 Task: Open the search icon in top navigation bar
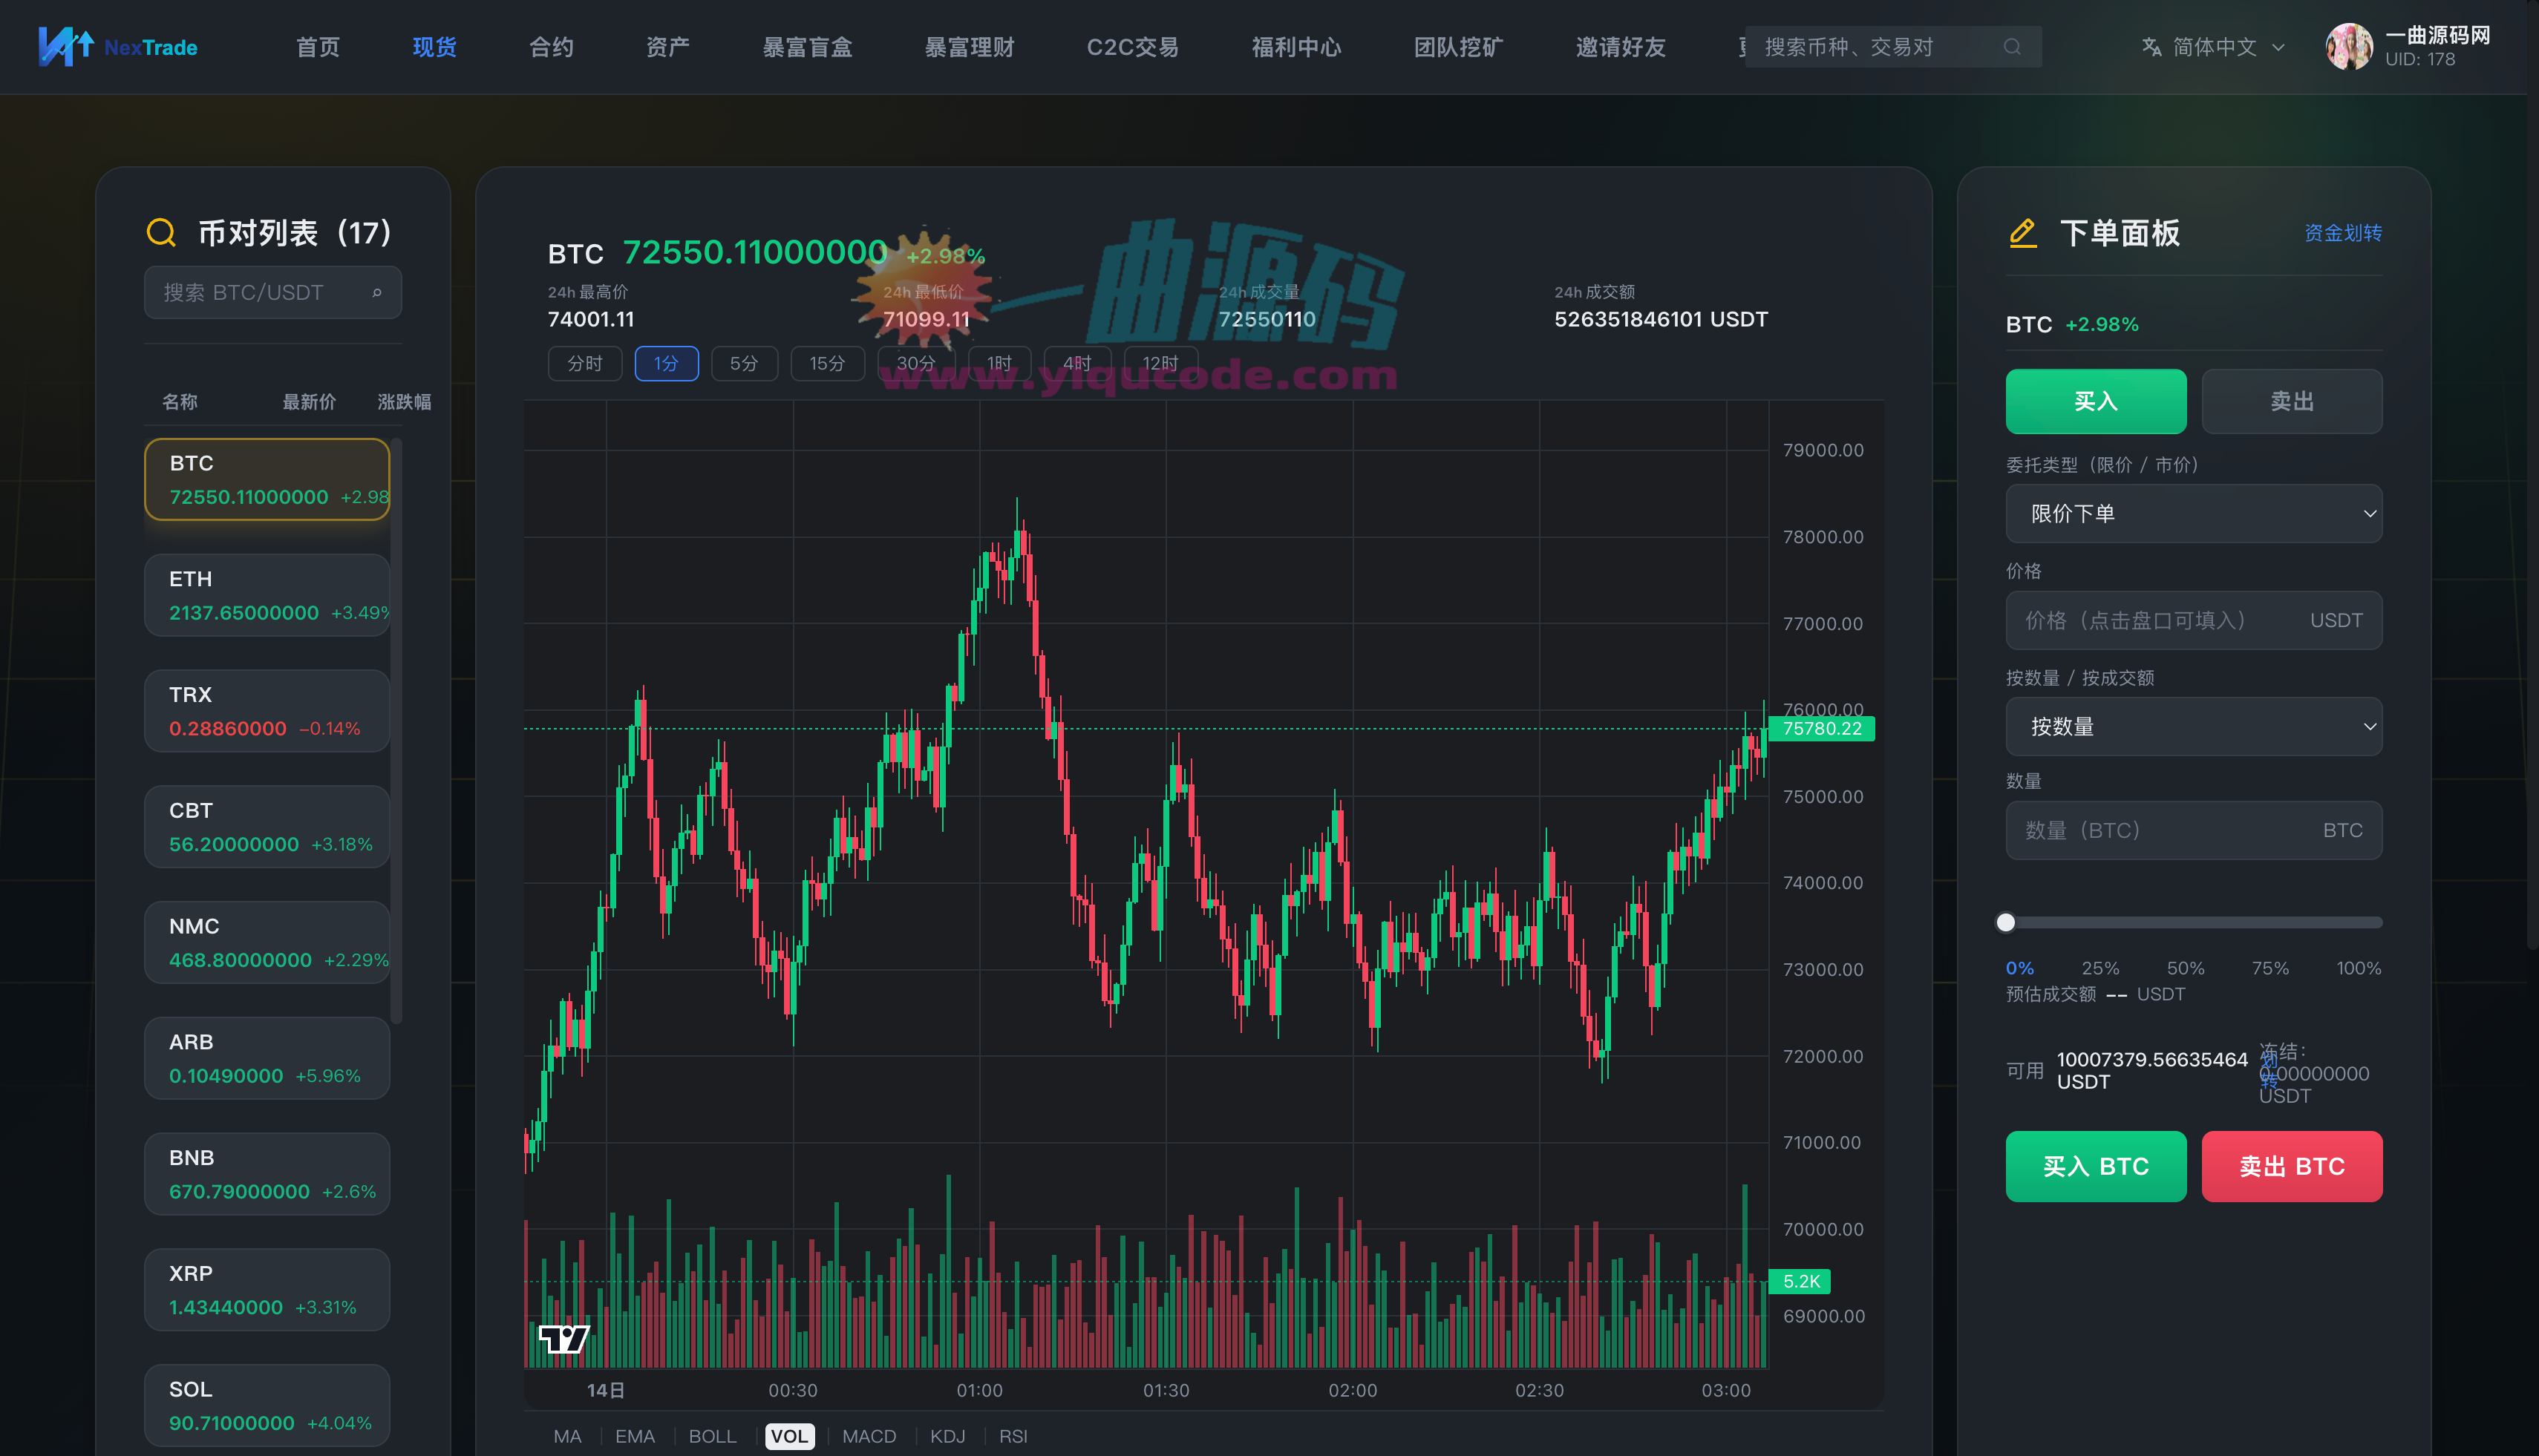click(x=2011, y=47)
